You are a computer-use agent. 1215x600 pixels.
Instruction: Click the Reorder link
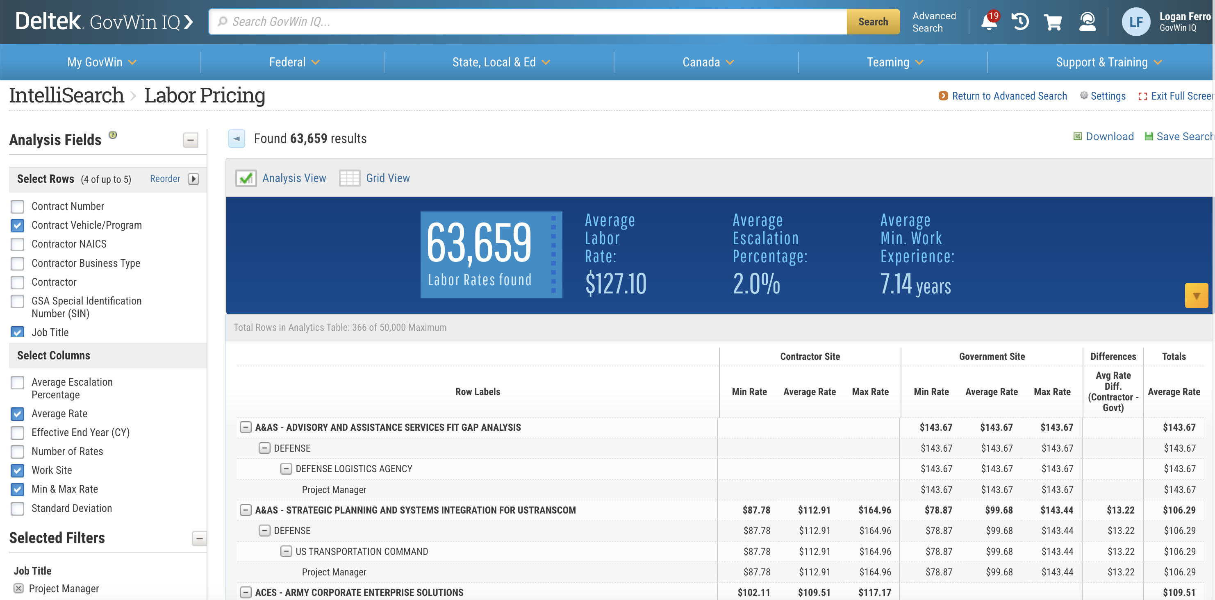tap(165, 179)
